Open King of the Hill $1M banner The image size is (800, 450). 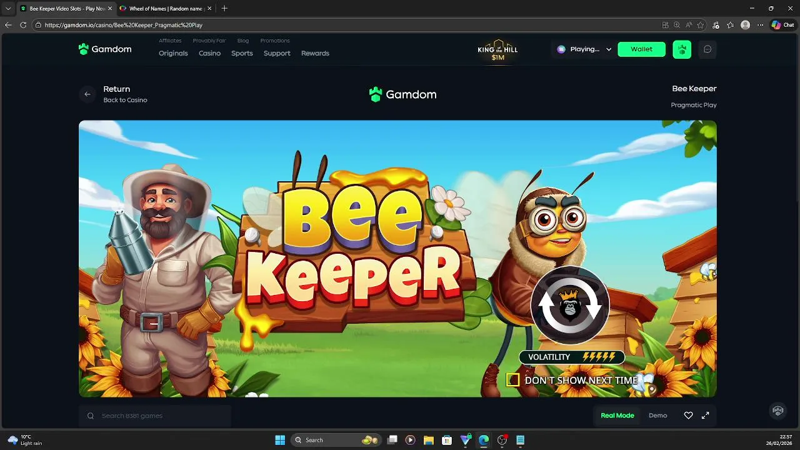(x=497, y=50)
